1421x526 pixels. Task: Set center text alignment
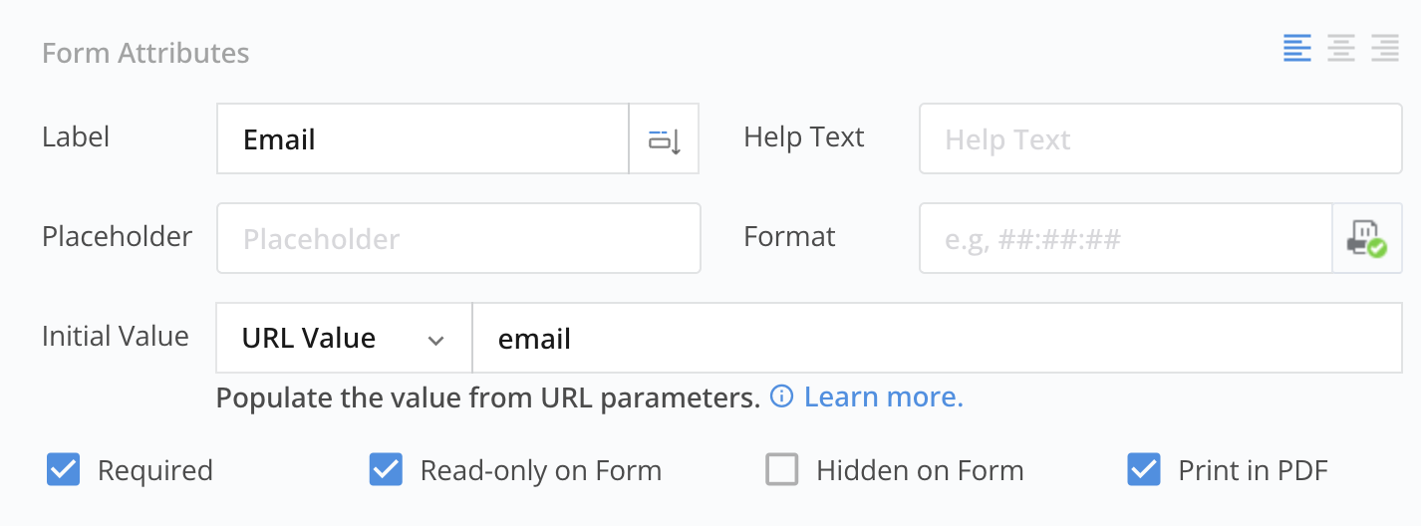[x=1341, y=48]
